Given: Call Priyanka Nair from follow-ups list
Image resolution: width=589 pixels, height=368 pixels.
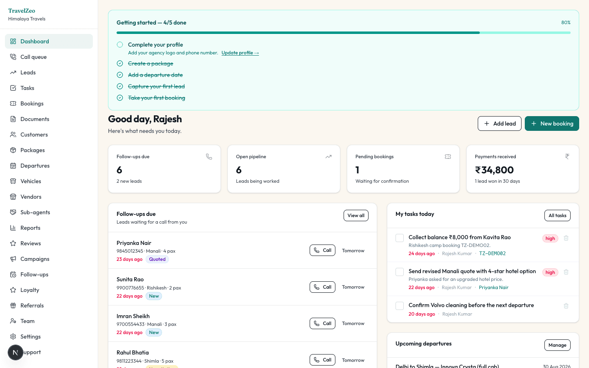Looking at the screenshot, I should pyautogui.click(x=322, y=250).
